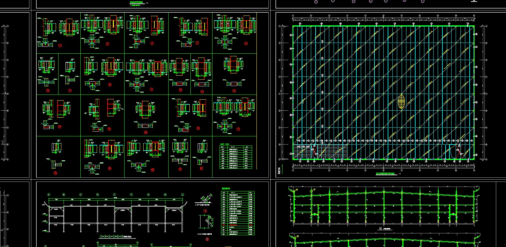Select red node marker 16 in connection details
Viewport: 506px width, 247px height.
pyautogui.click(x=198, y=129)
